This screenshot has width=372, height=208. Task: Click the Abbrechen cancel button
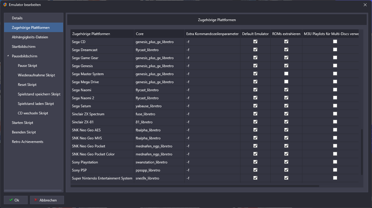47,200
